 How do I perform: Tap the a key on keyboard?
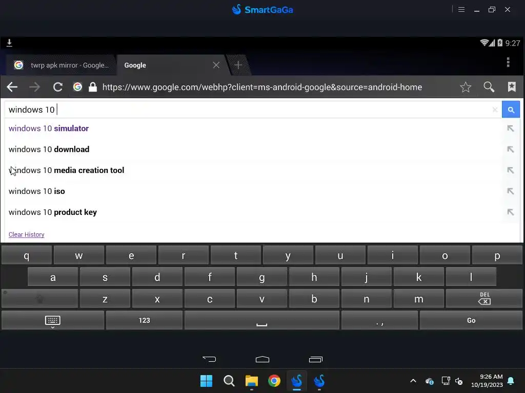pyautogui.click(x=53, y=277)
